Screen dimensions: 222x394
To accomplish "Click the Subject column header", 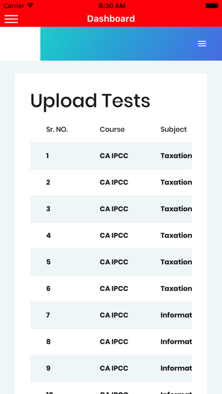I will click(174, 130).
